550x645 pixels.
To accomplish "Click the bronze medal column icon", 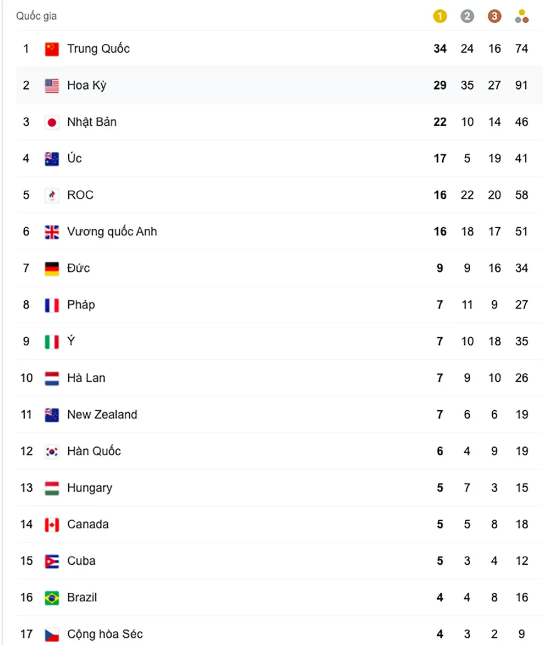I will coord(494,16).
